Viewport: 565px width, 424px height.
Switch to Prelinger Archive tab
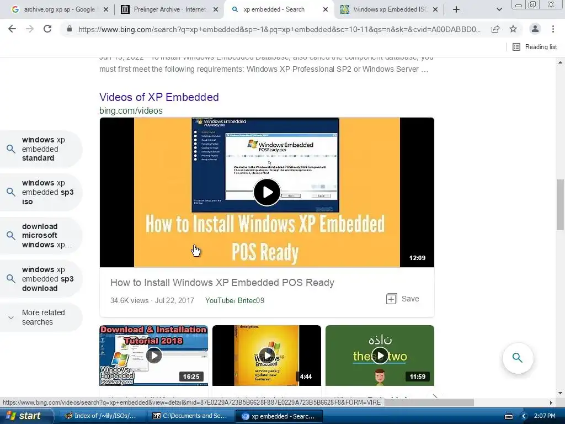tap(164, 9)
